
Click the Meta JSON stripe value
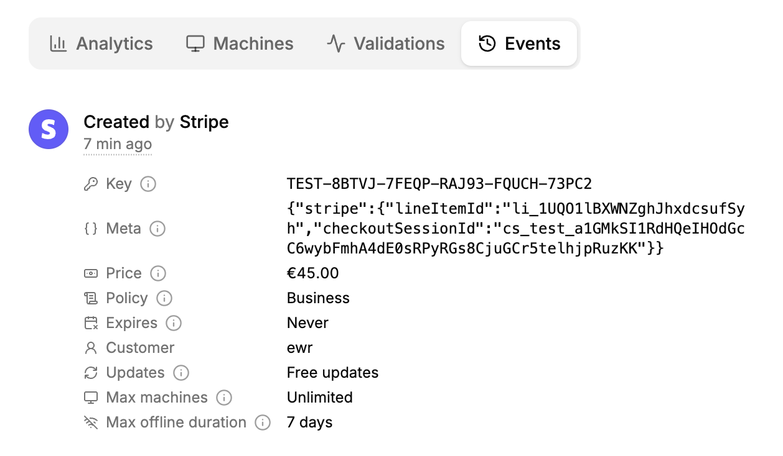pos(515,229)
